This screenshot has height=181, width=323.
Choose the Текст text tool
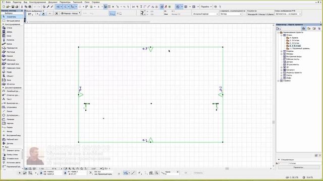pos(12,99)
